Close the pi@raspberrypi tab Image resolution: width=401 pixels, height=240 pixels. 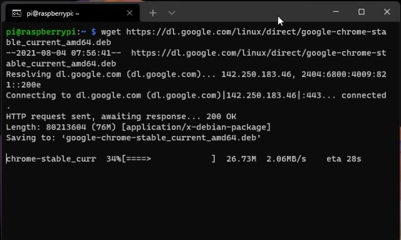pos(130,13)
